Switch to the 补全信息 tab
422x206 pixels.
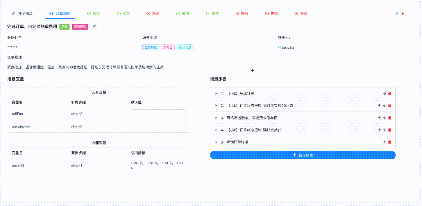(x=23, y=13)
